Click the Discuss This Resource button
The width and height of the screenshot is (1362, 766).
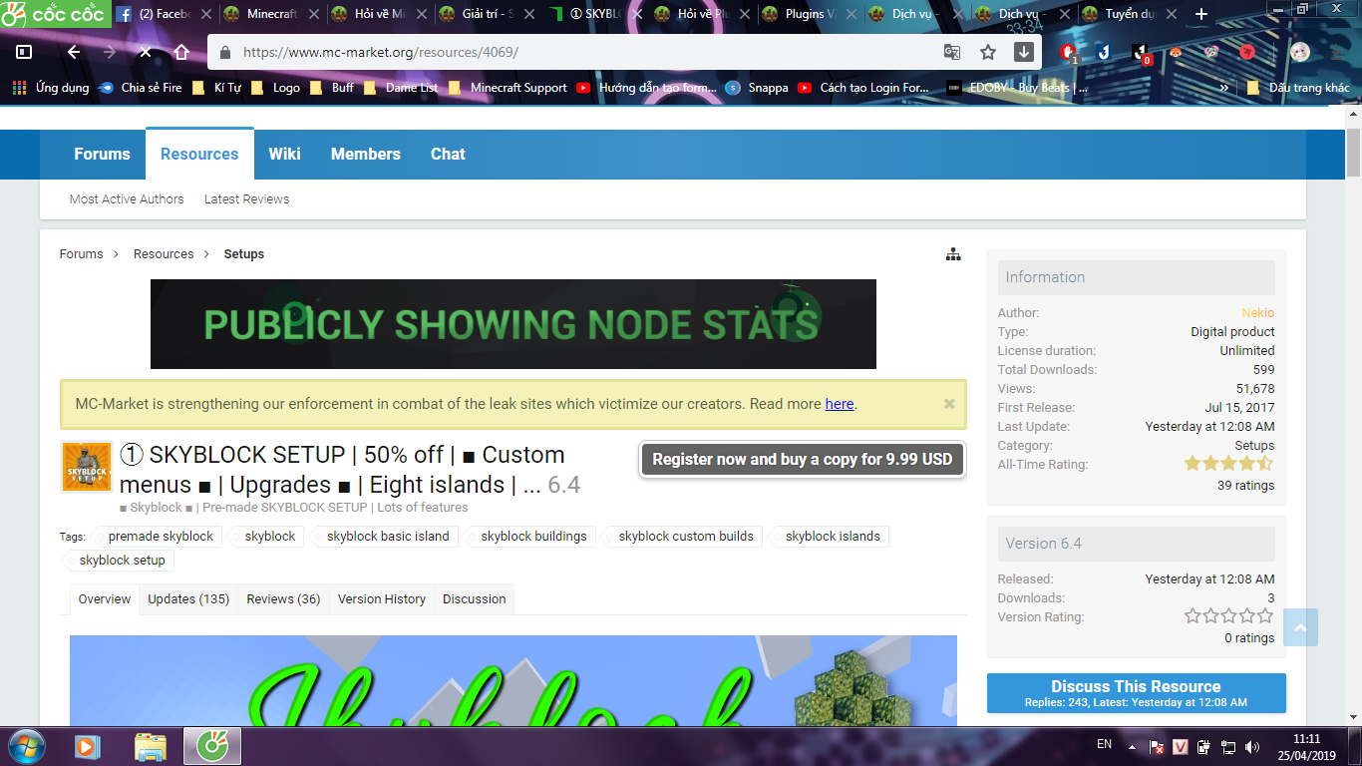click(x=1136, y=693)
